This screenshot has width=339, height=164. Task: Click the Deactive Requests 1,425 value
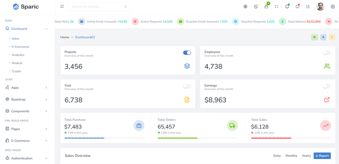pyautogui.click(x=271, y=22)
